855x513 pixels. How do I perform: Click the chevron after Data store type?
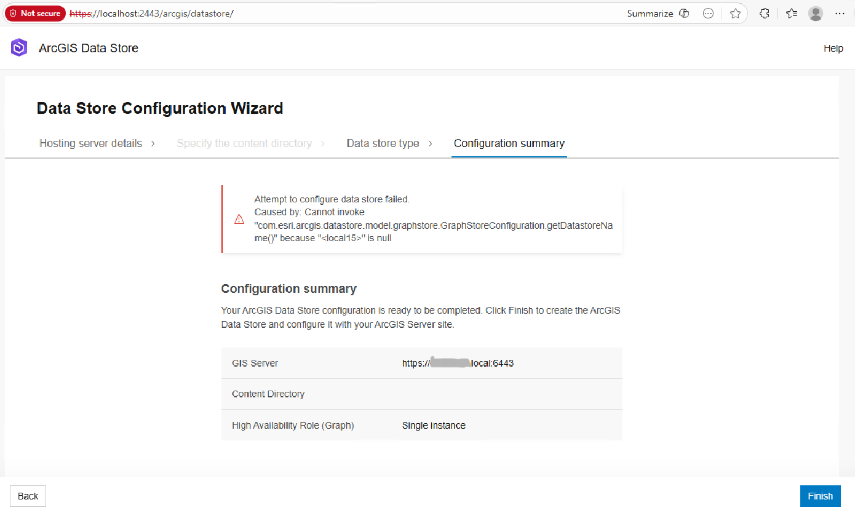coord(430,143)
